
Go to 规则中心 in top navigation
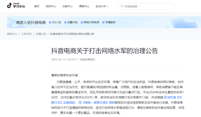tap(51, 6)
